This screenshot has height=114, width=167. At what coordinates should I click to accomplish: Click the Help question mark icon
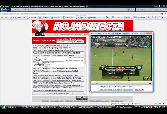[x=148, y=17]
